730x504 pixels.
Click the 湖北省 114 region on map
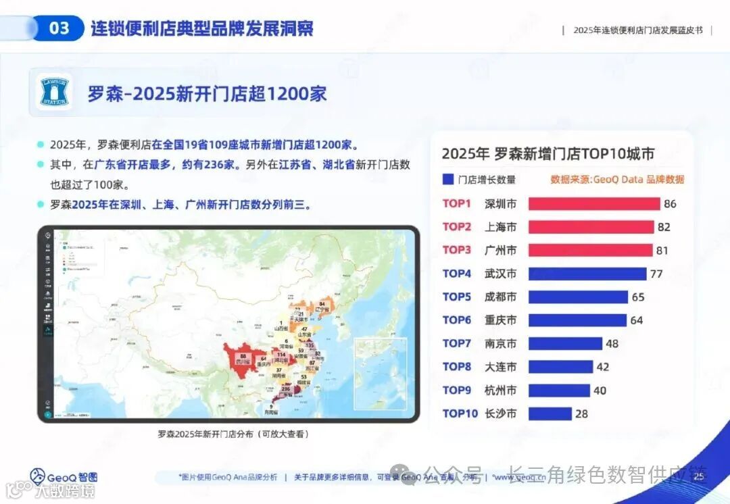tap(281, 357)
